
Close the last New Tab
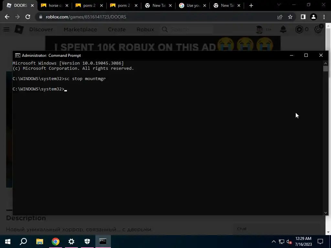[239, 5]
